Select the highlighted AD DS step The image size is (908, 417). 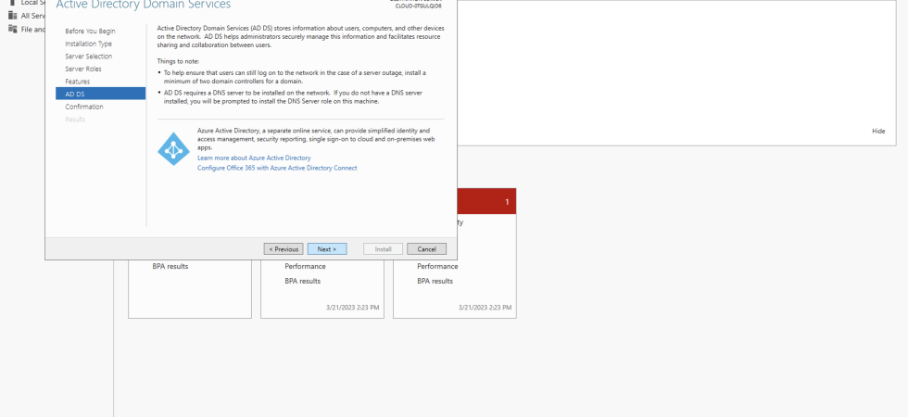click(101, 94)
